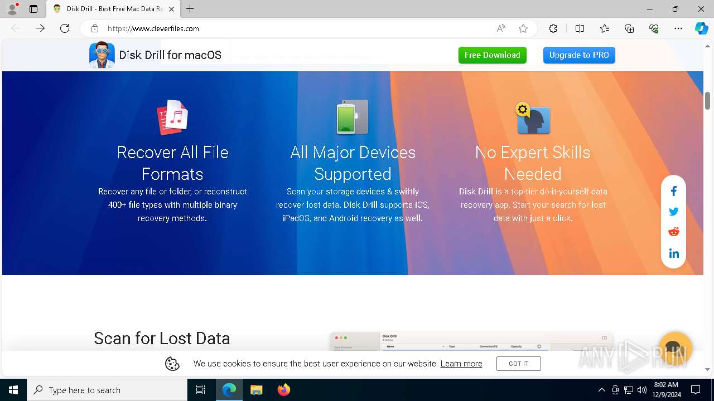Click the Recover All File Formats heading
The height and width of the screenshot is (401, 714).
(172, 163)
